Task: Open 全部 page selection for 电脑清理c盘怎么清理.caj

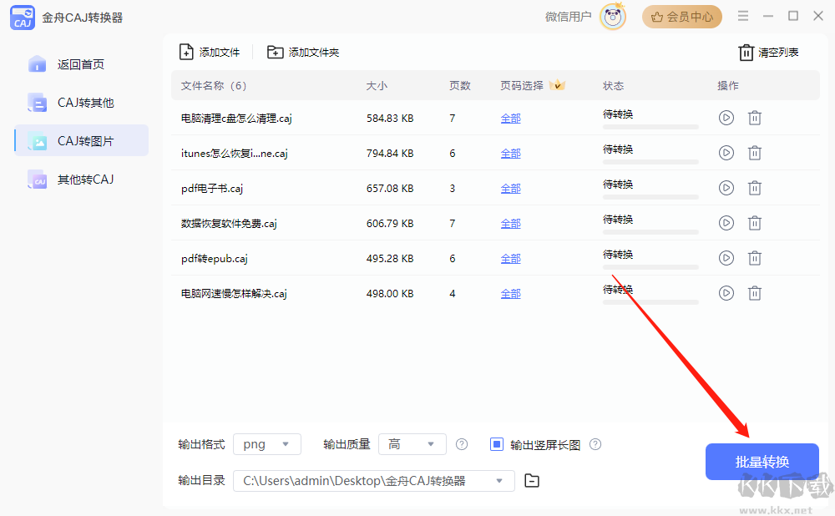Action: click(x=511, y=119)
